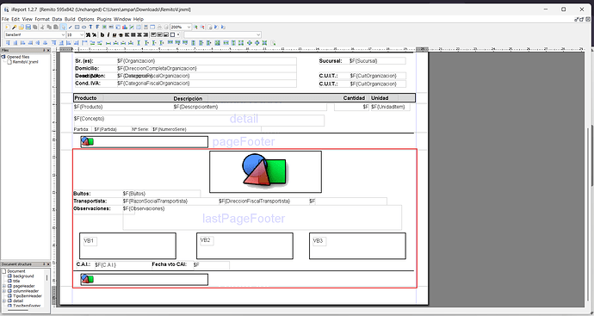Click the Cut scissors icon
This screenshot has height=316, width=594.
click(x=42, y=27)
